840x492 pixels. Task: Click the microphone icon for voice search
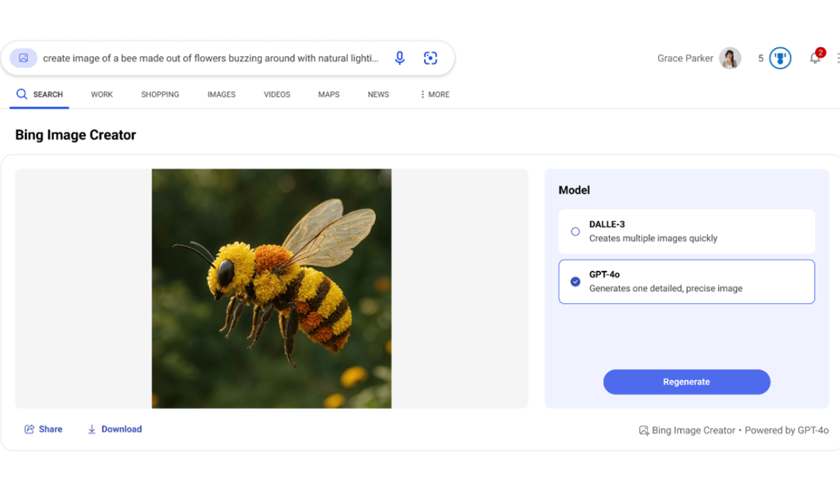click(400, 58)
